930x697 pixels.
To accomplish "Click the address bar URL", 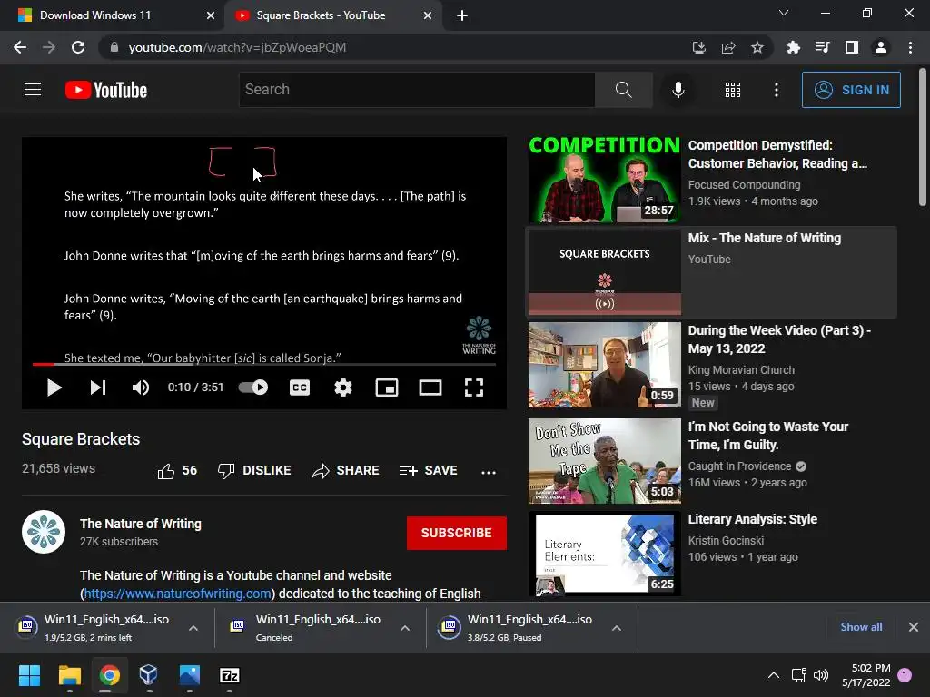I will click(237, 47).
